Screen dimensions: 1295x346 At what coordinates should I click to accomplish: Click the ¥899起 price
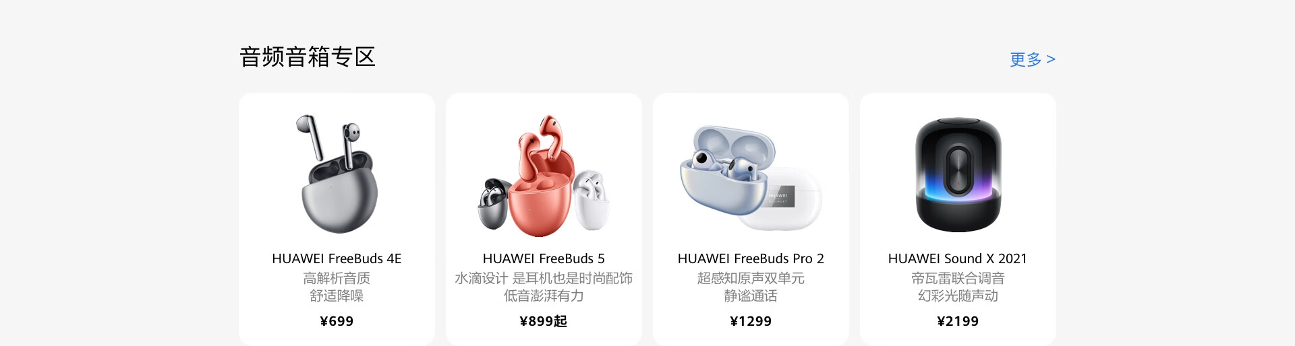coord(544,321)
